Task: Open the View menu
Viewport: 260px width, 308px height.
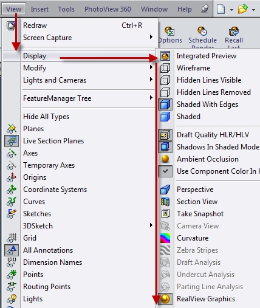Action: (x=13, y=9)
